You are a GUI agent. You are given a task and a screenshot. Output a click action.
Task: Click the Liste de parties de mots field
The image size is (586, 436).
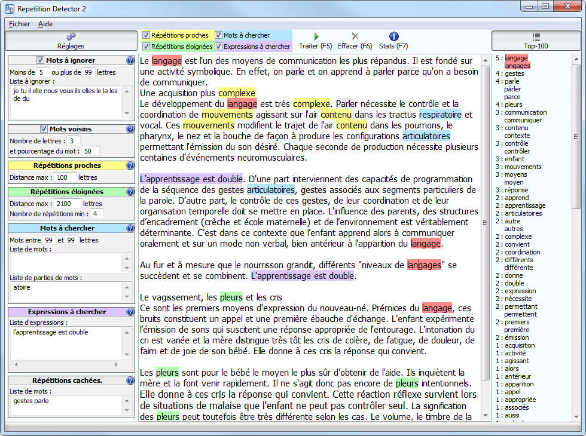tap(66, 291)
